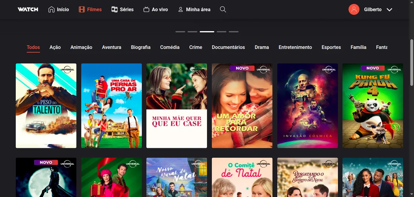Select the first carousel indicator dash
The image size is (414, 197).
180,32
